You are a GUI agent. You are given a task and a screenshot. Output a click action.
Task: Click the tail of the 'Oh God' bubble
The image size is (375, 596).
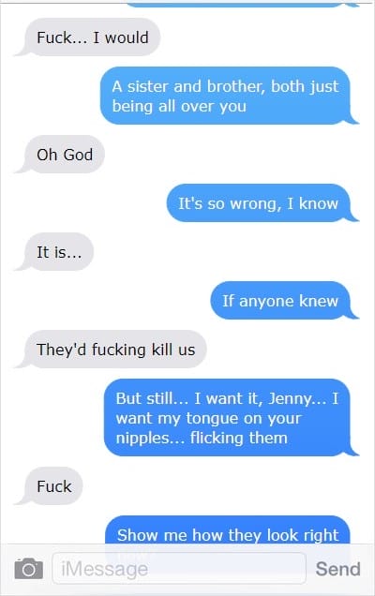20,169
